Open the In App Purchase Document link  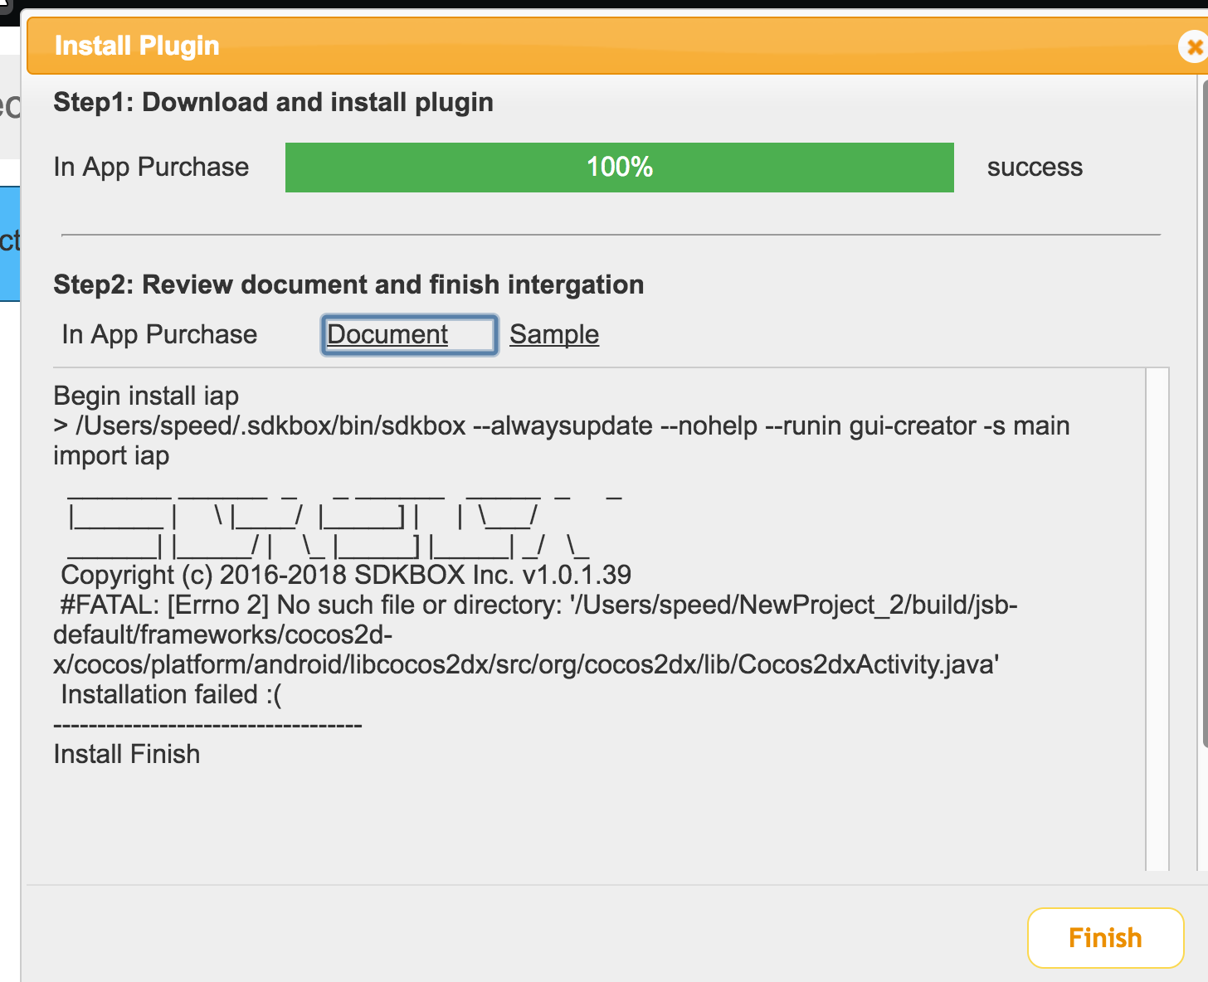(x=387, y=334)
